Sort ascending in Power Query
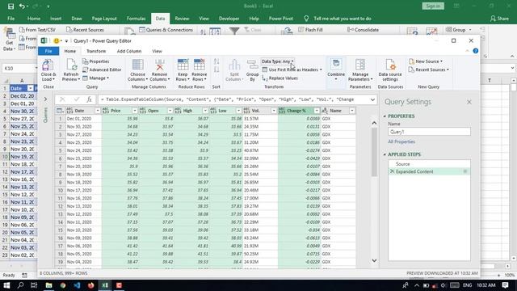517x291 pixels. click(216, 61)
